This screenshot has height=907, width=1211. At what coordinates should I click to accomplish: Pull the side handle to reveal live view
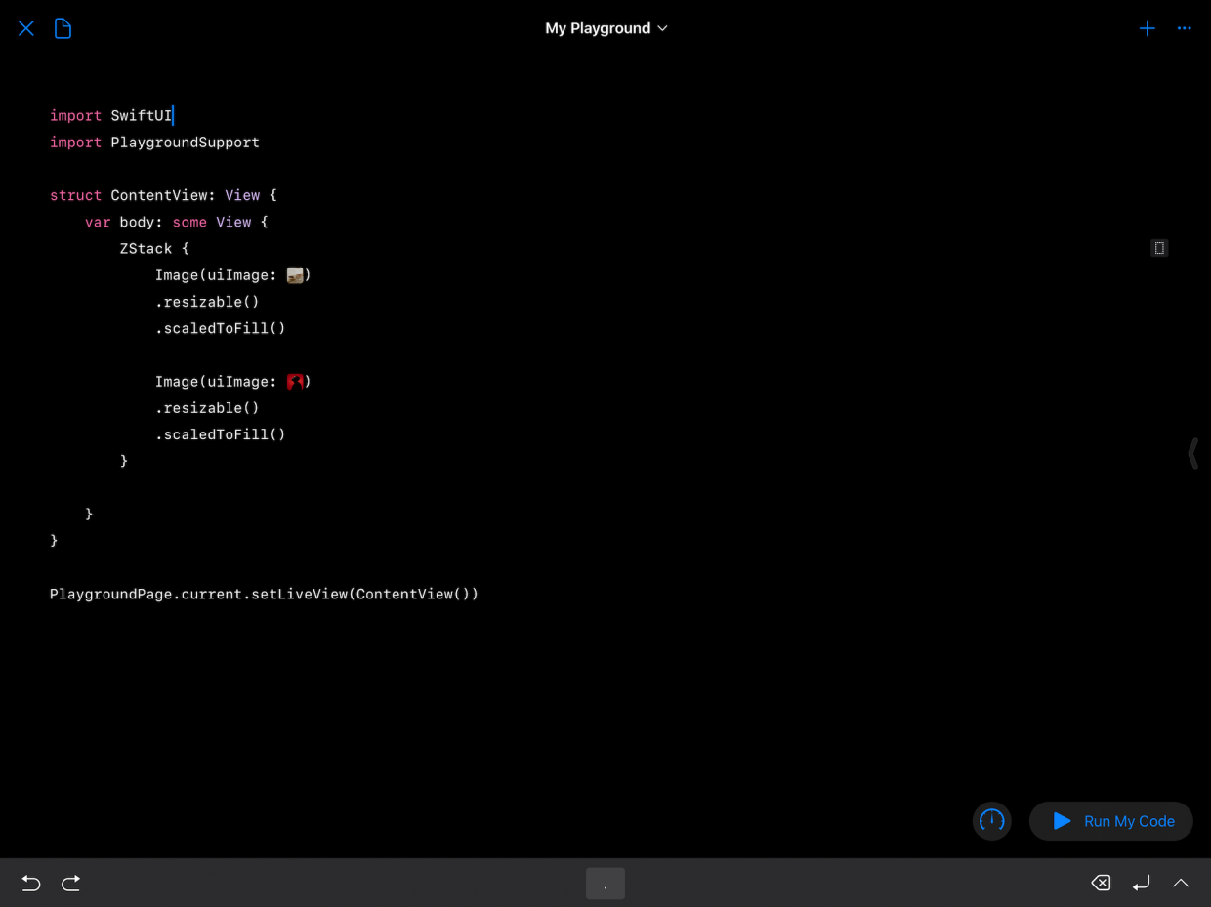point(1194,453)
